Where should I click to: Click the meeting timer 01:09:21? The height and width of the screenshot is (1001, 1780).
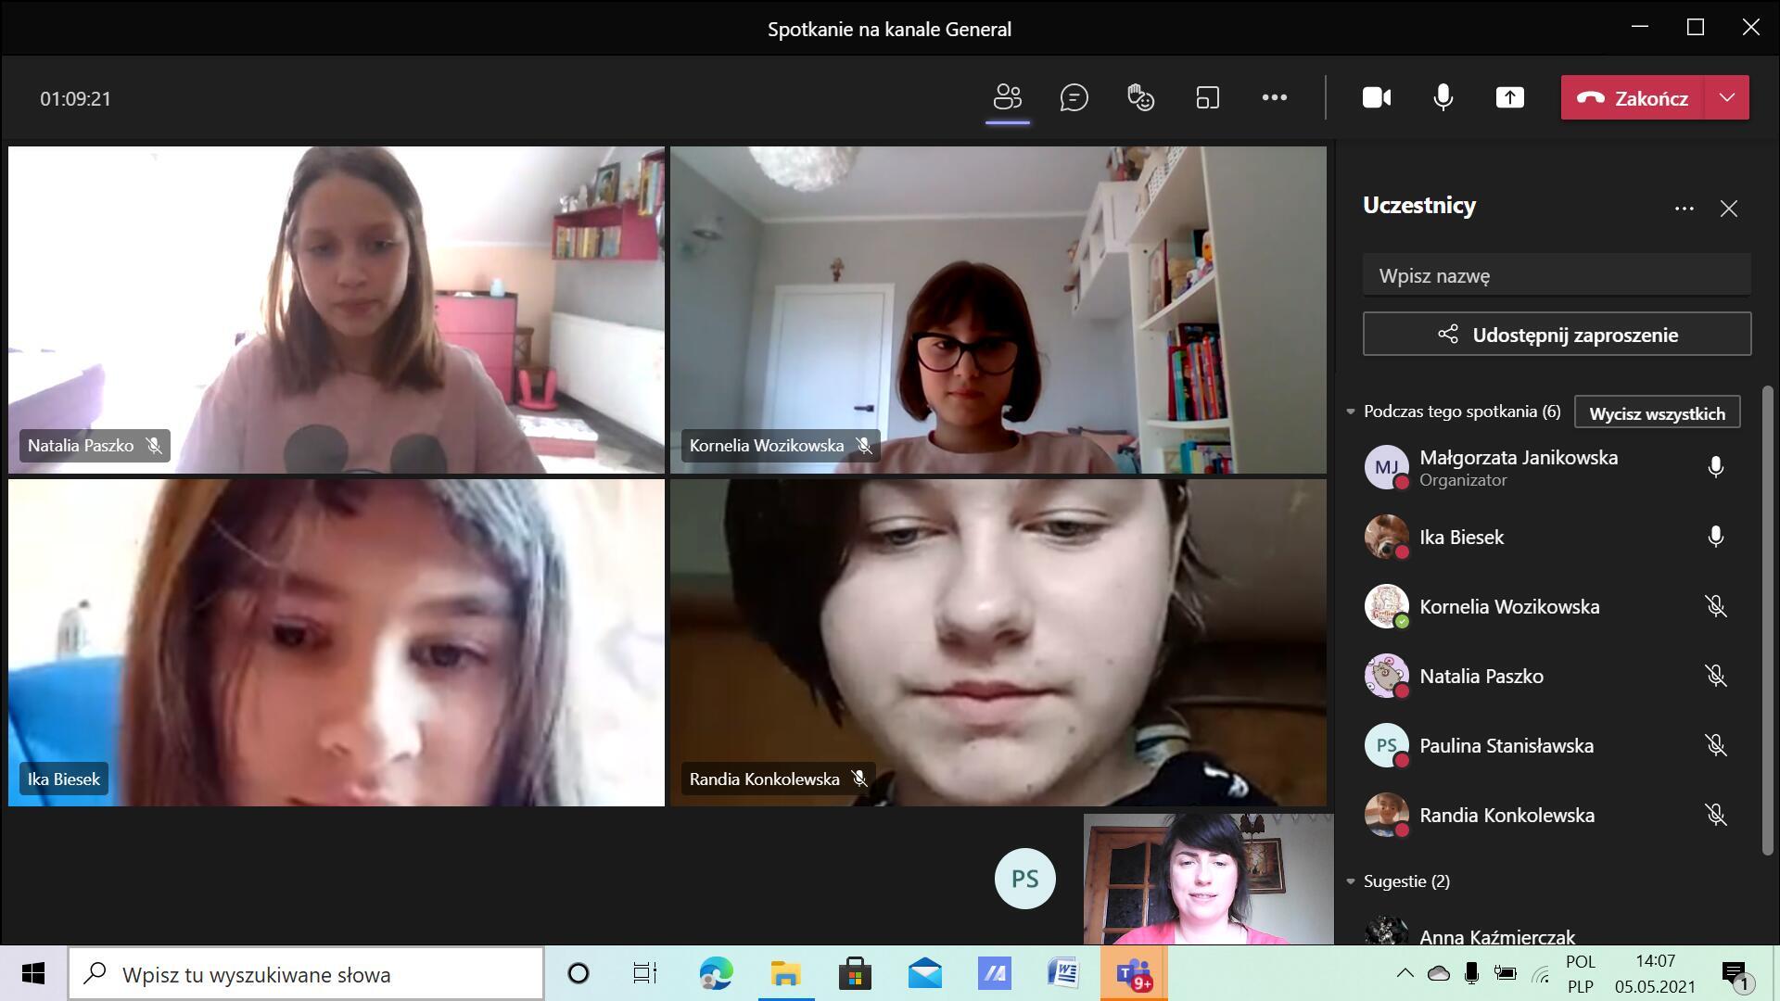[75, 98]
